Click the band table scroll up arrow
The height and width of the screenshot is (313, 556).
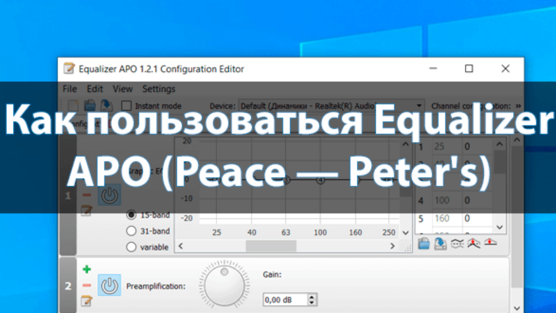coord(500,144)
